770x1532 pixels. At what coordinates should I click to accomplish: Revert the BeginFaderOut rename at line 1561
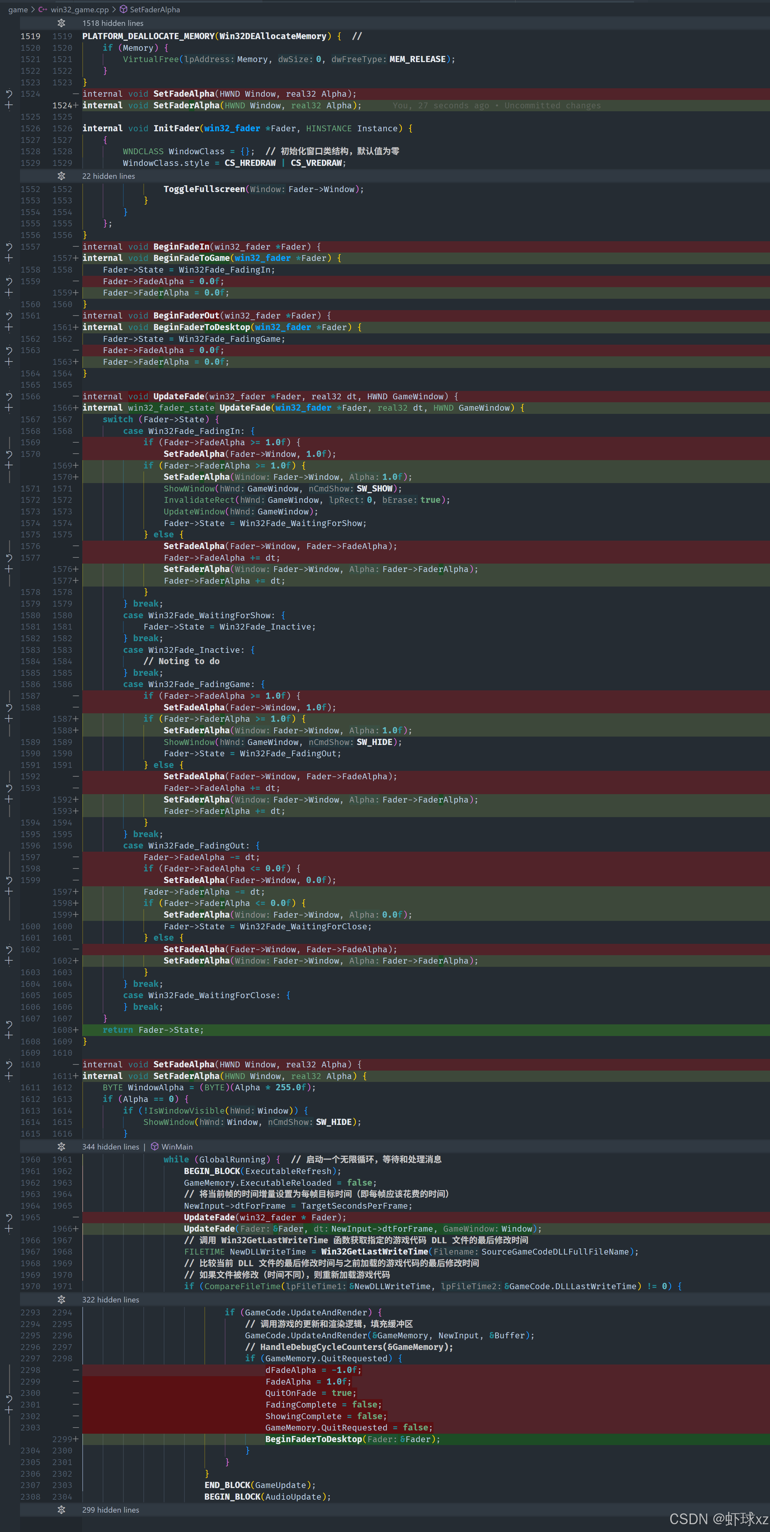pos(9,316)
